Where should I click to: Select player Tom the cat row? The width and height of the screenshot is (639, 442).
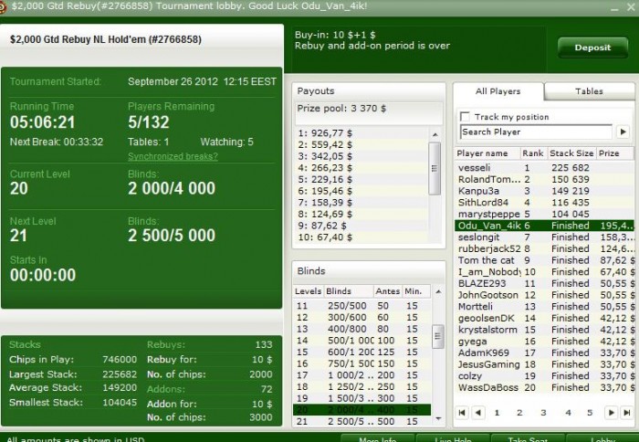(544, 260)
